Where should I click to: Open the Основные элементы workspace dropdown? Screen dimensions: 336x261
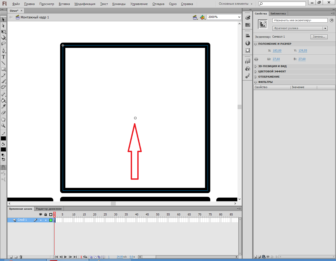pyautogui.click(x=236, y=4)
